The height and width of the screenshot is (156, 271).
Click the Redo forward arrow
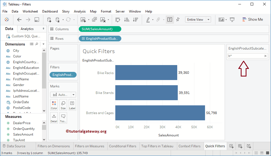click(x=28, y=20)
